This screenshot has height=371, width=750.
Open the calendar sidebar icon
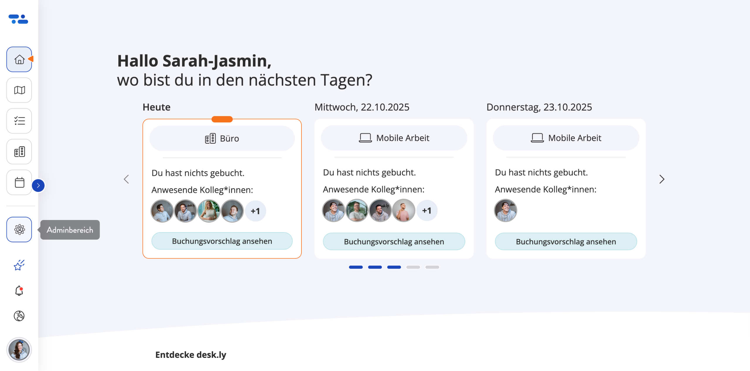tap(19, 183)
